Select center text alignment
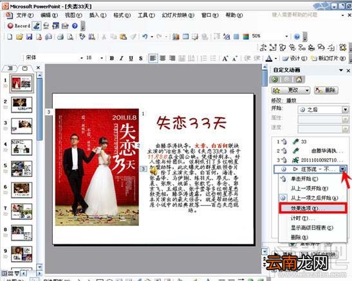This screenshot has height=281, width=352. tap(163, 59)
